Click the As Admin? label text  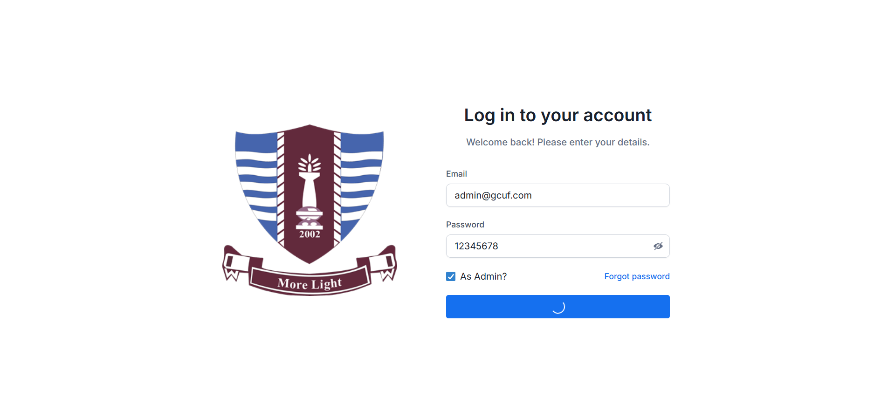pos(483,276)
